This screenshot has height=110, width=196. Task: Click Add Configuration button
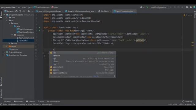pyautogui.click(x=159, y=7)
